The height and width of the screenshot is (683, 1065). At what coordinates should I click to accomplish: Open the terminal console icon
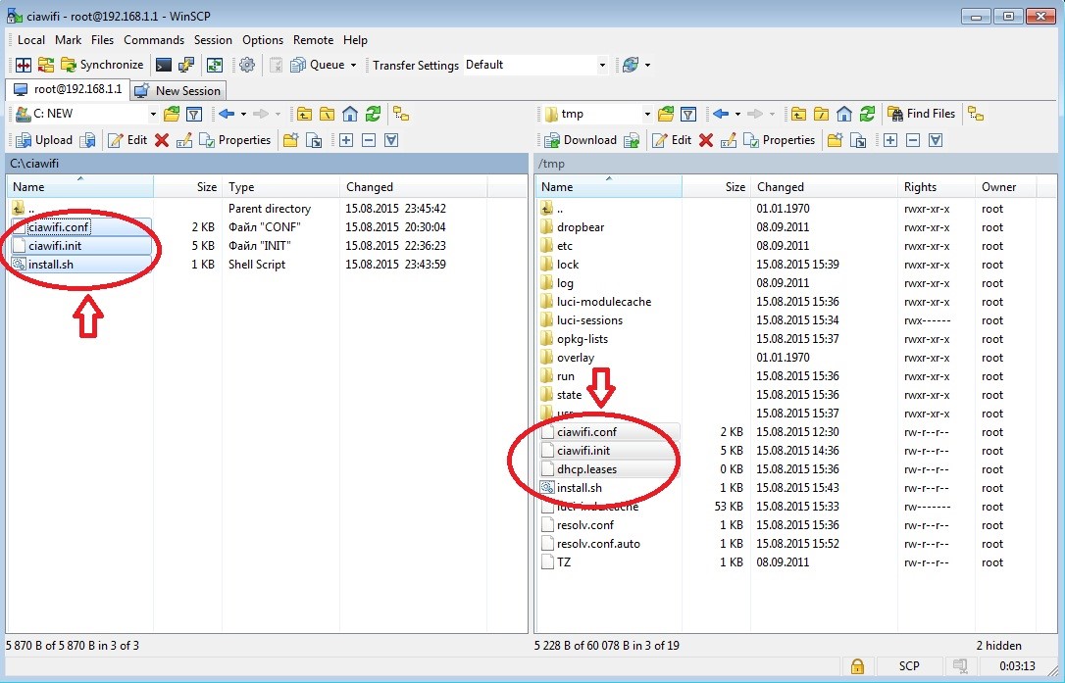pos(163,65)
